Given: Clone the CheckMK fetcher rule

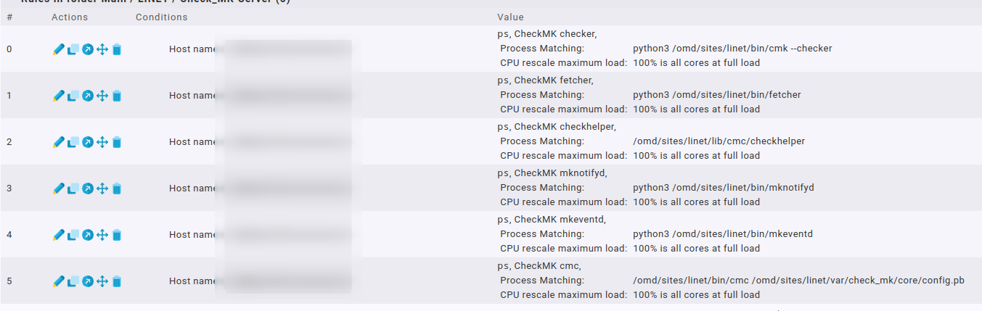Looking at the screenshot, I should tap(73, 96).
